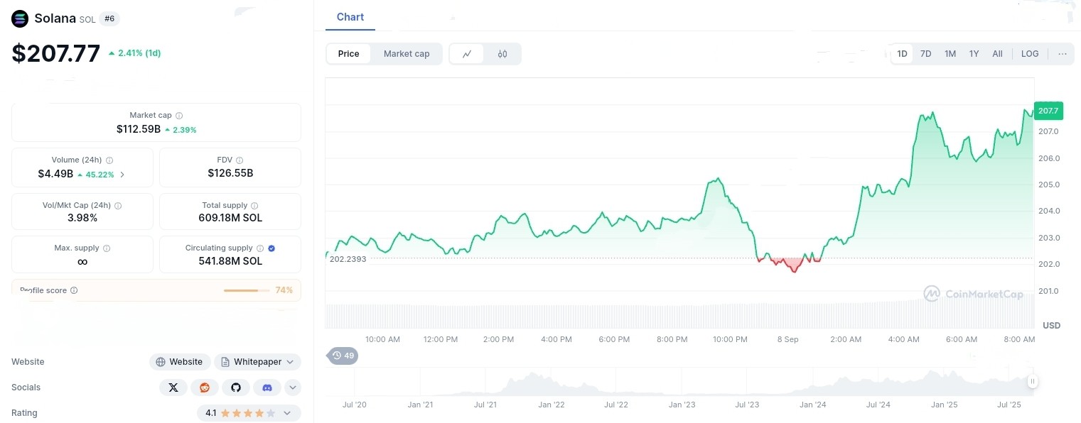Expand the Whitepaper dropdown
Image resolution: width=1081 pixels, height=423 pixels.
257,362
